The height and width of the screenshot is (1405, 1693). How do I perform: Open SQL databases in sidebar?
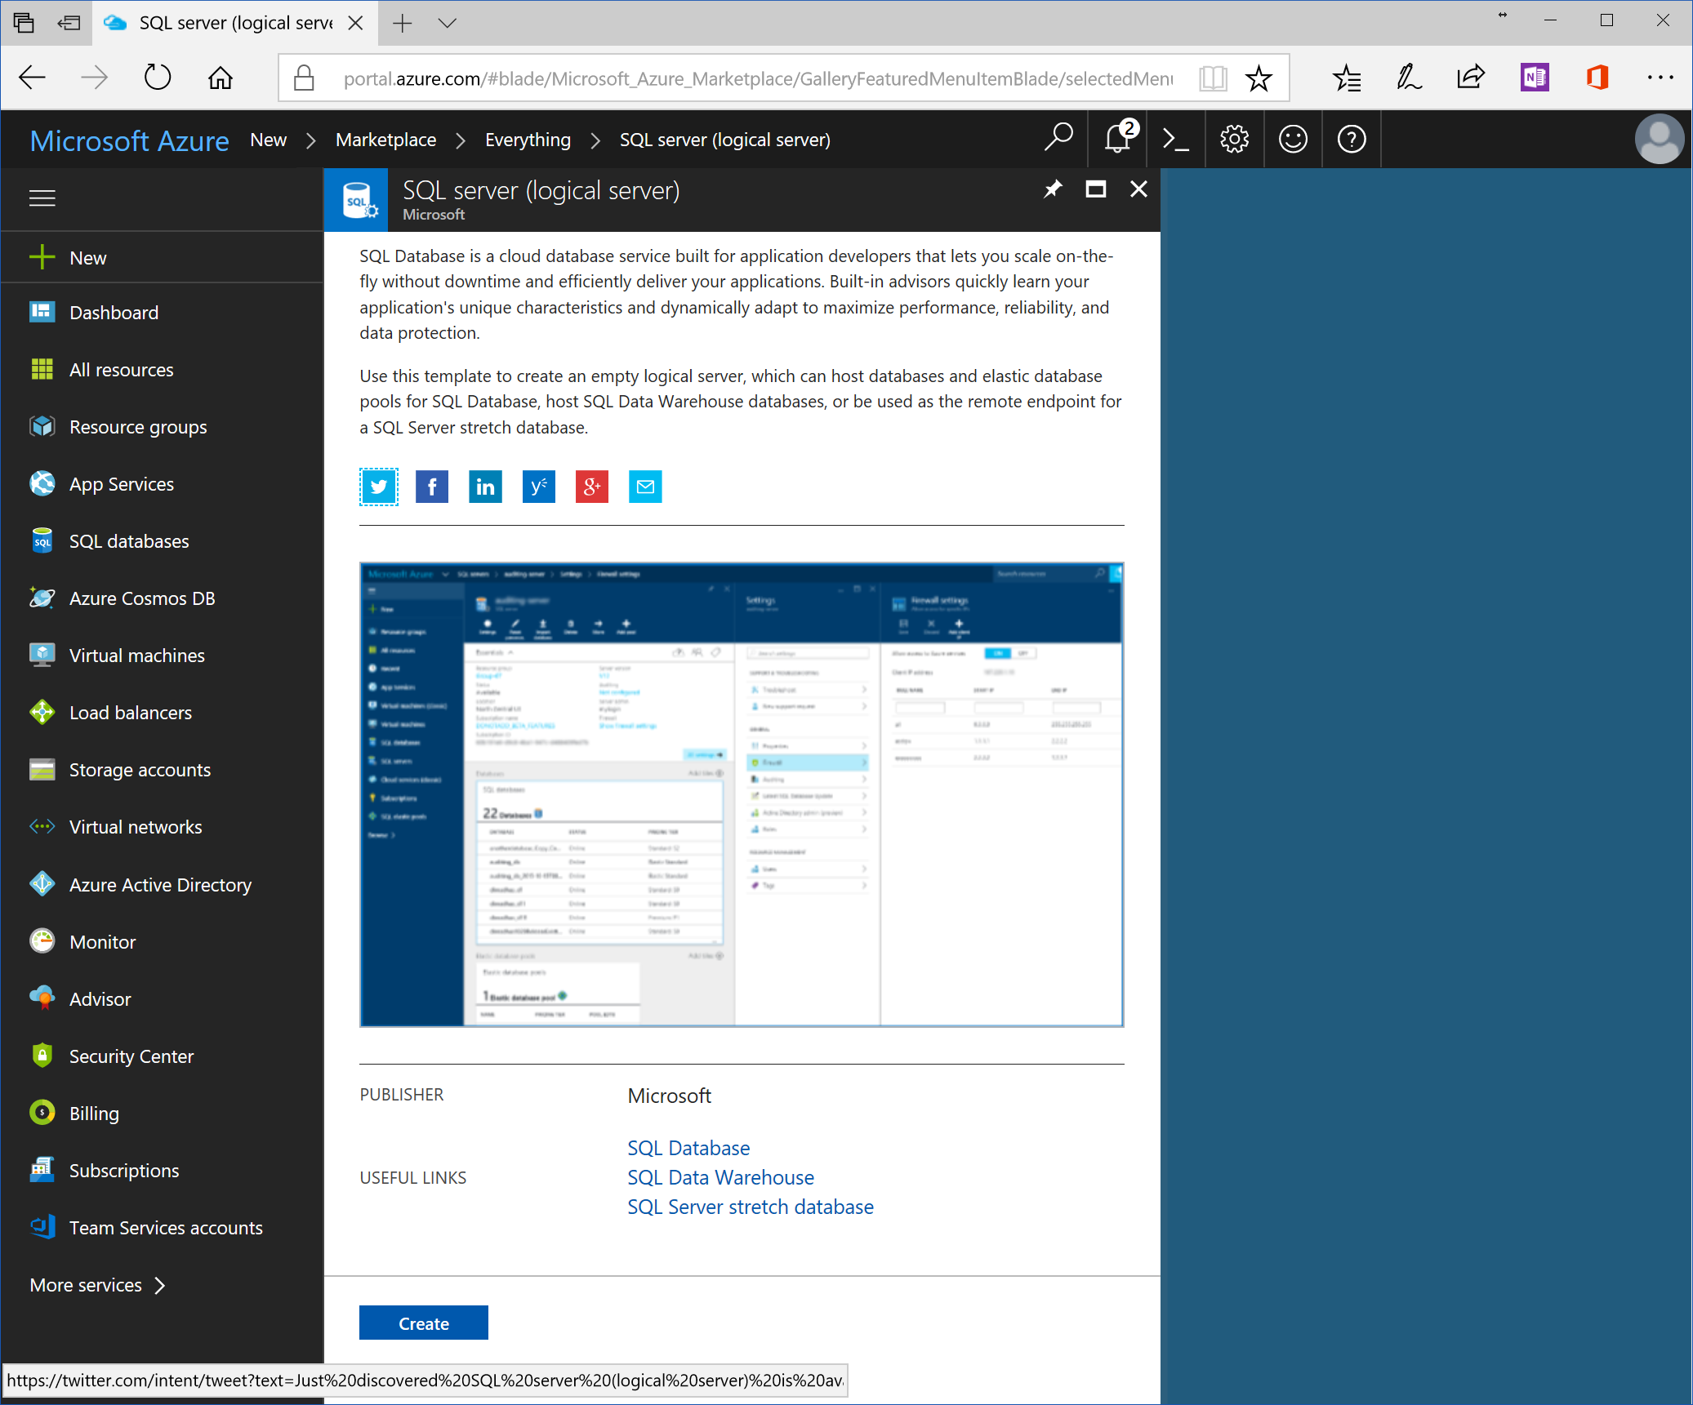129,541
